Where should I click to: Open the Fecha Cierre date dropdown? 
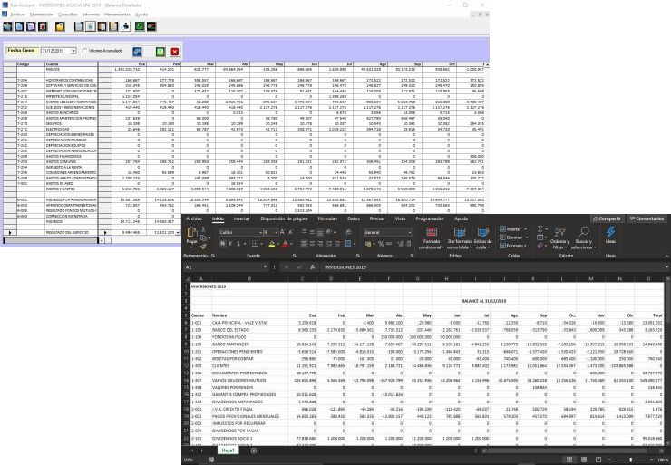pyautogui.click(x=73, y=51)
